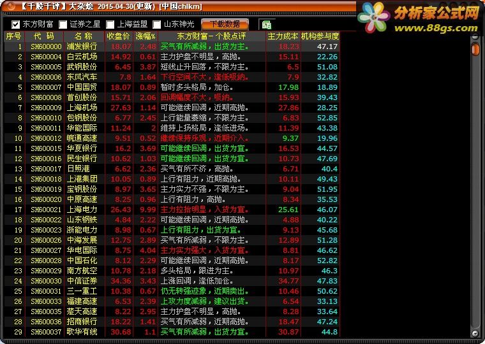Sort by the 收盘价 column header
485x344 pixels.
click(x=119, y=36)
